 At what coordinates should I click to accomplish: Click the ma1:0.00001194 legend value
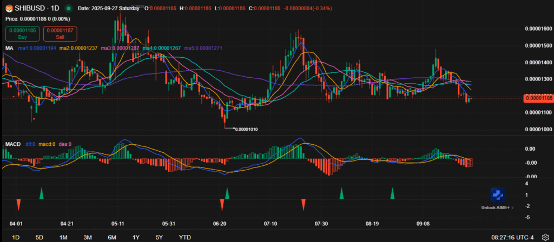click(37, 48)
